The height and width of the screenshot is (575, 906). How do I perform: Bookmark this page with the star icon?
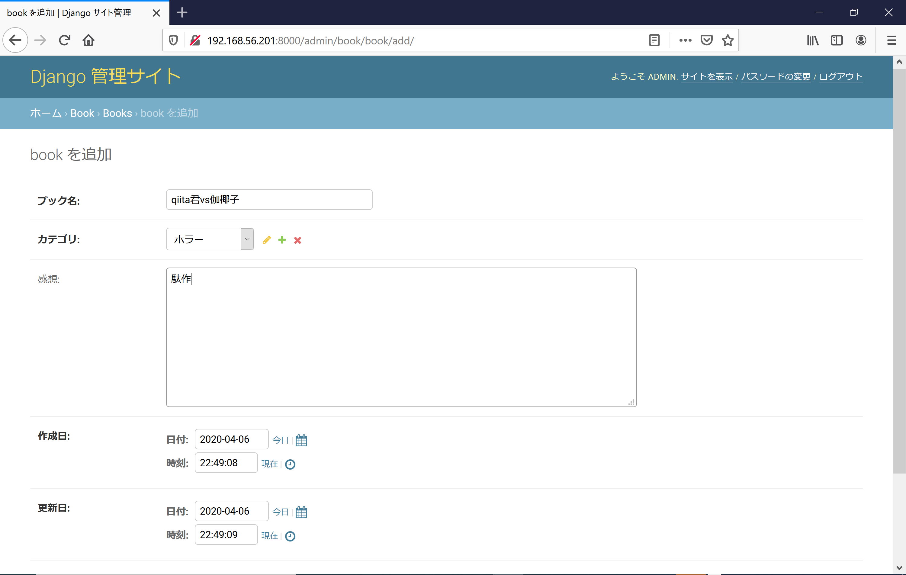[728, 40]
